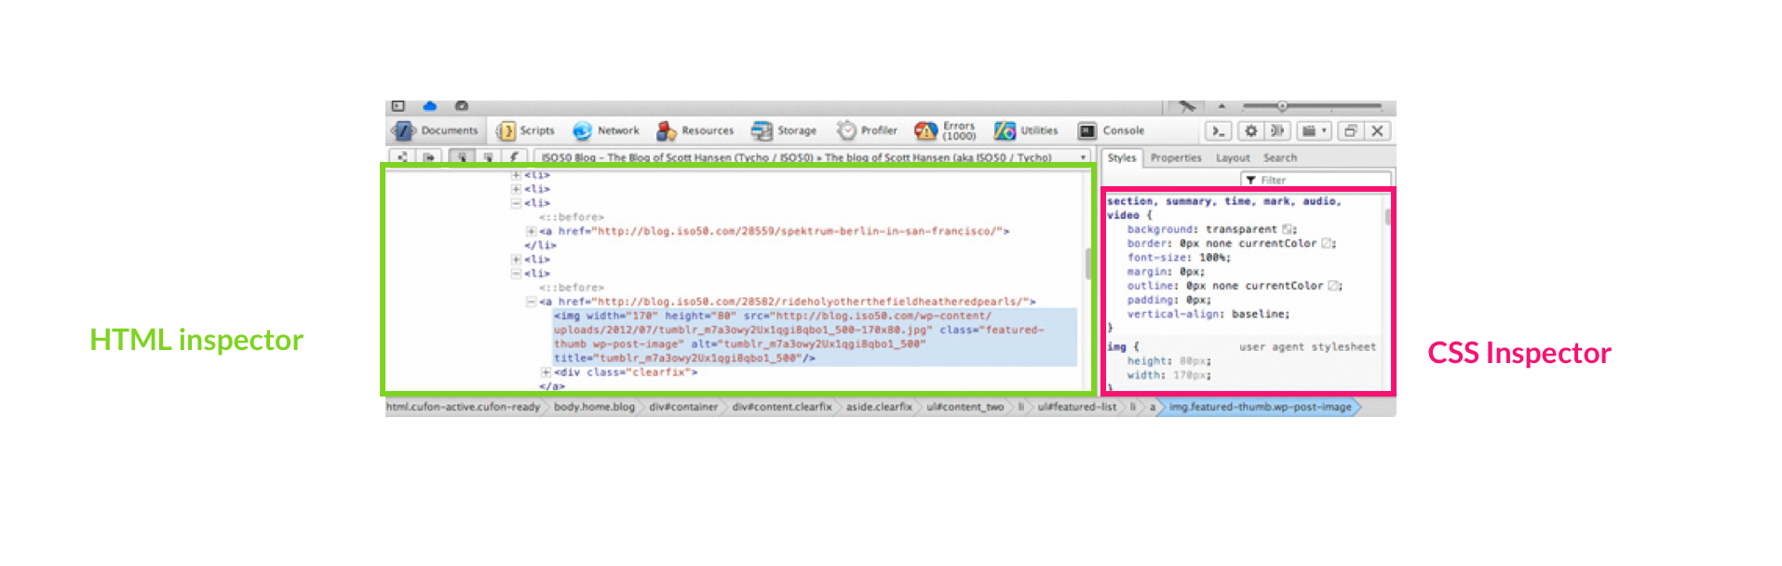Expand the div class clearfix node
Viewport: 1782px width, 566px height.
click(545, 372)
